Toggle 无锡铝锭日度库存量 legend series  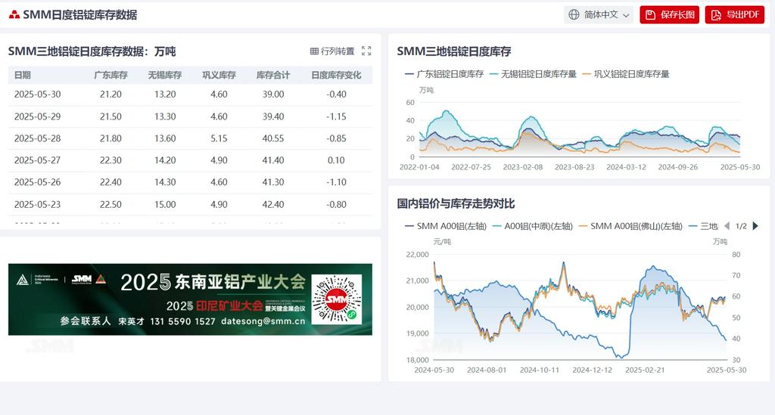pyautogui.click(x=533, y=74)
